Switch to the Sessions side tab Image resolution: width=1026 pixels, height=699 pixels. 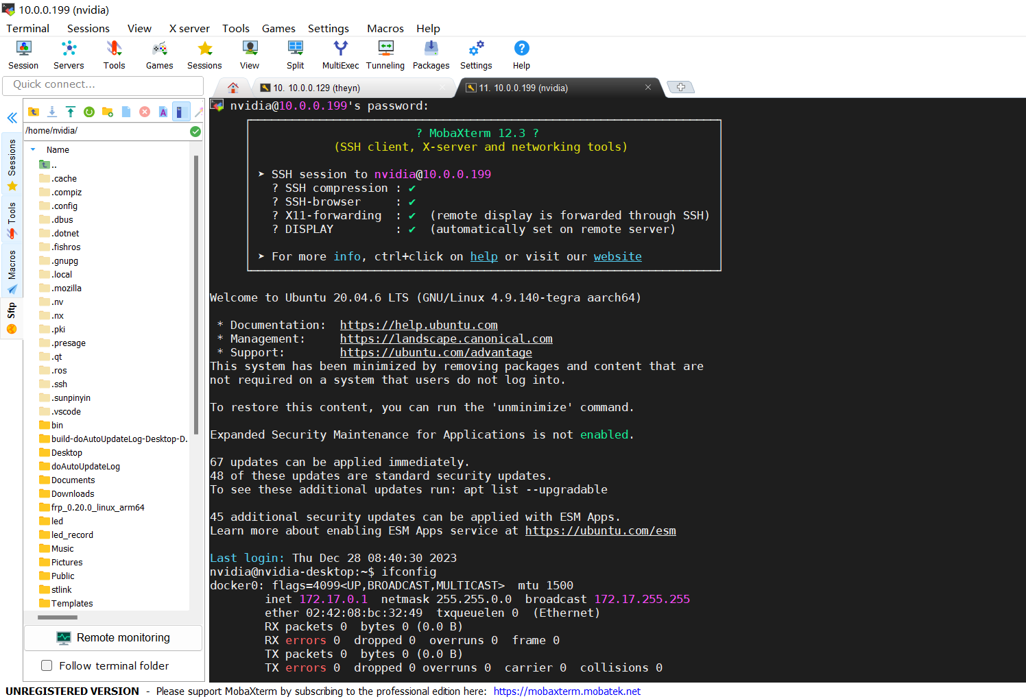[12, 164]
